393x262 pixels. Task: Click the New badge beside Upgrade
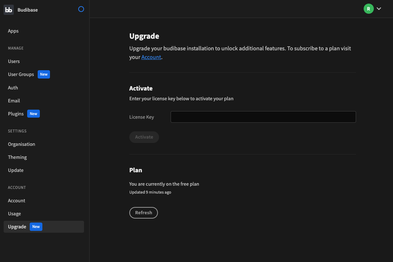click(36, 227)
